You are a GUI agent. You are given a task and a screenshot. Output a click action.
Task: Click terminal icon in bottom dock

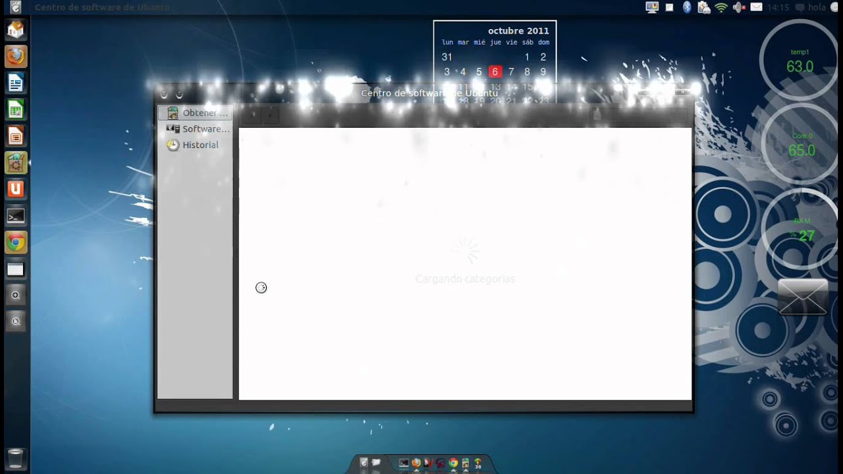point(404,463)
